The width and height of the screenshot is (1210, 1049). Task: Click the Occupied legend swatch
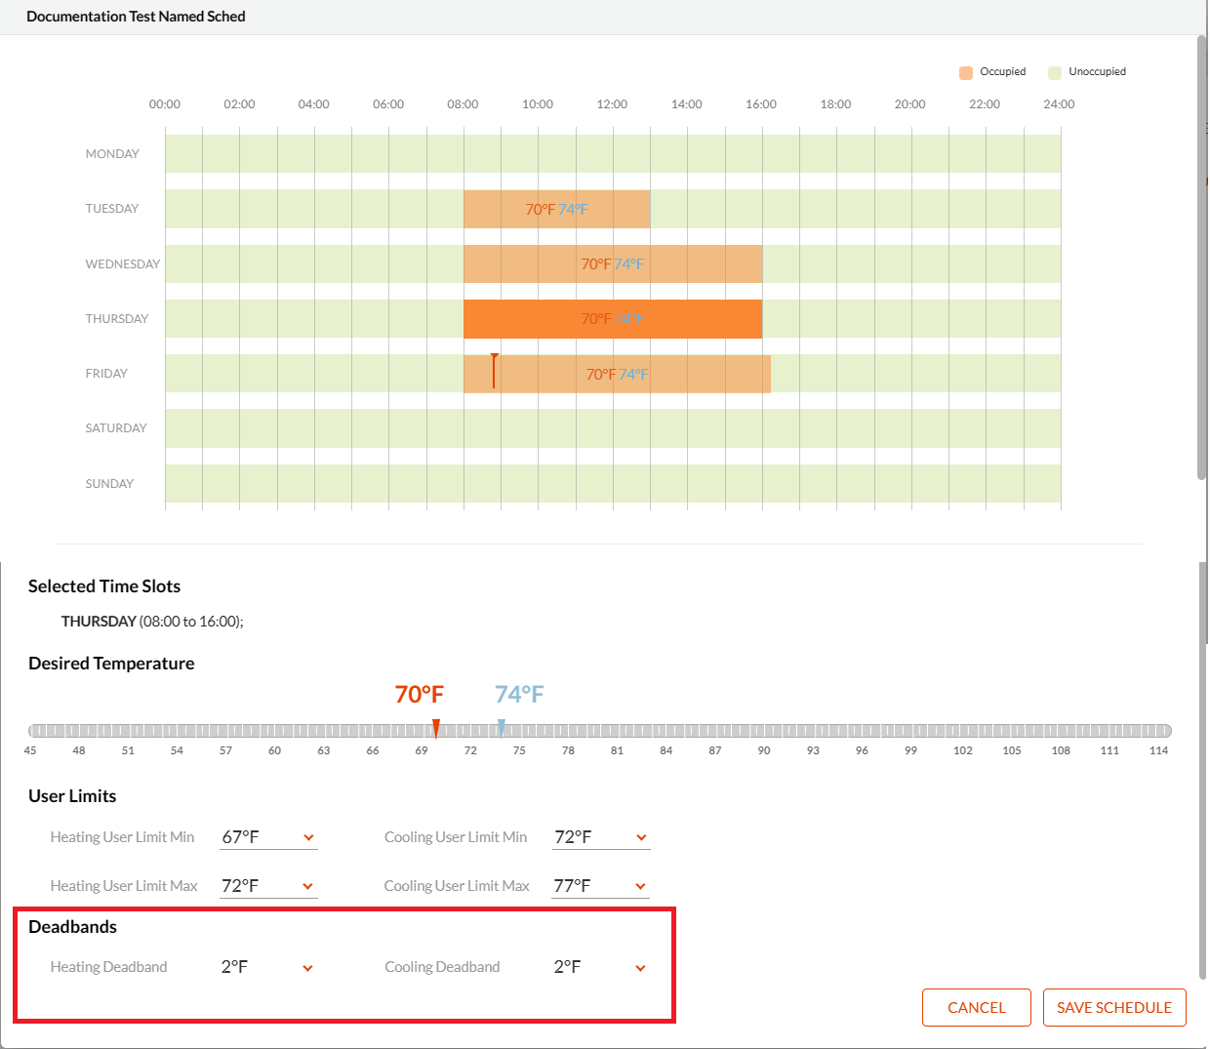[x=966, y=71]
